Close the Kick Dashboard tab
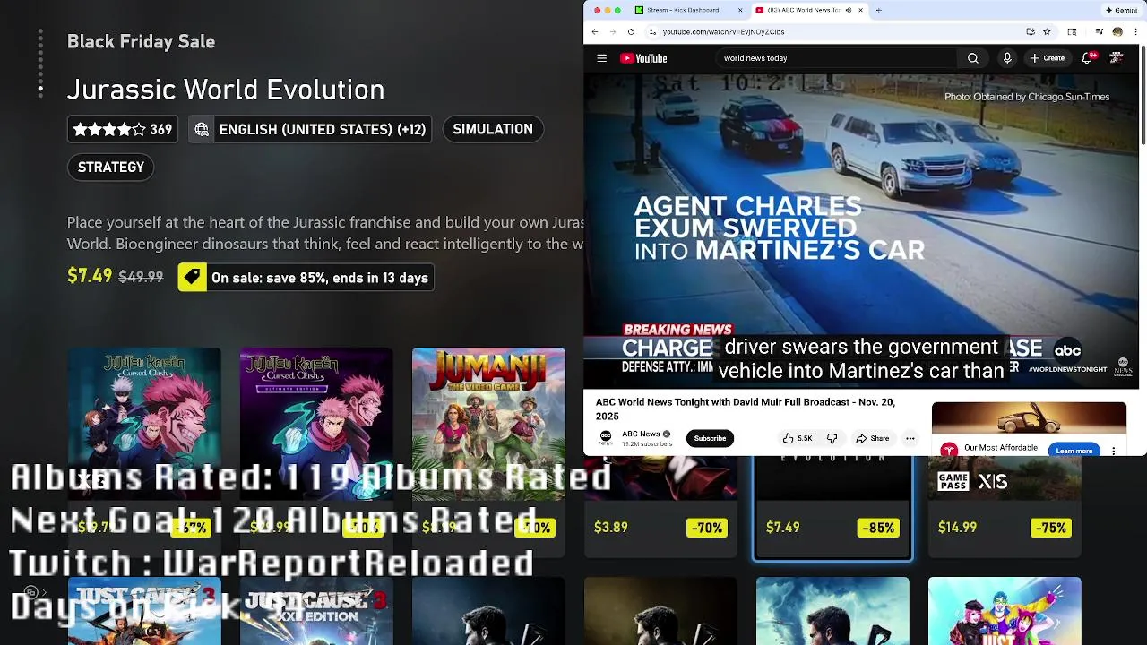The width and height of the screenshot is (1147, 645). (740, 10)
